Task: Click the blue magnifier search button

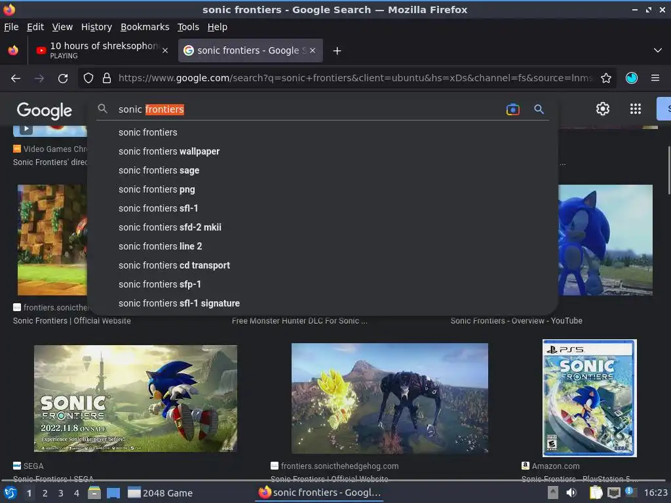Action: [539, 109]
